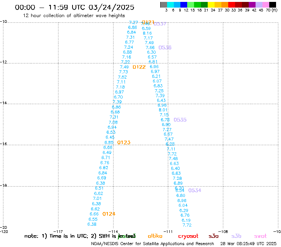Click the -12 latitude axis label

point(3,62)
